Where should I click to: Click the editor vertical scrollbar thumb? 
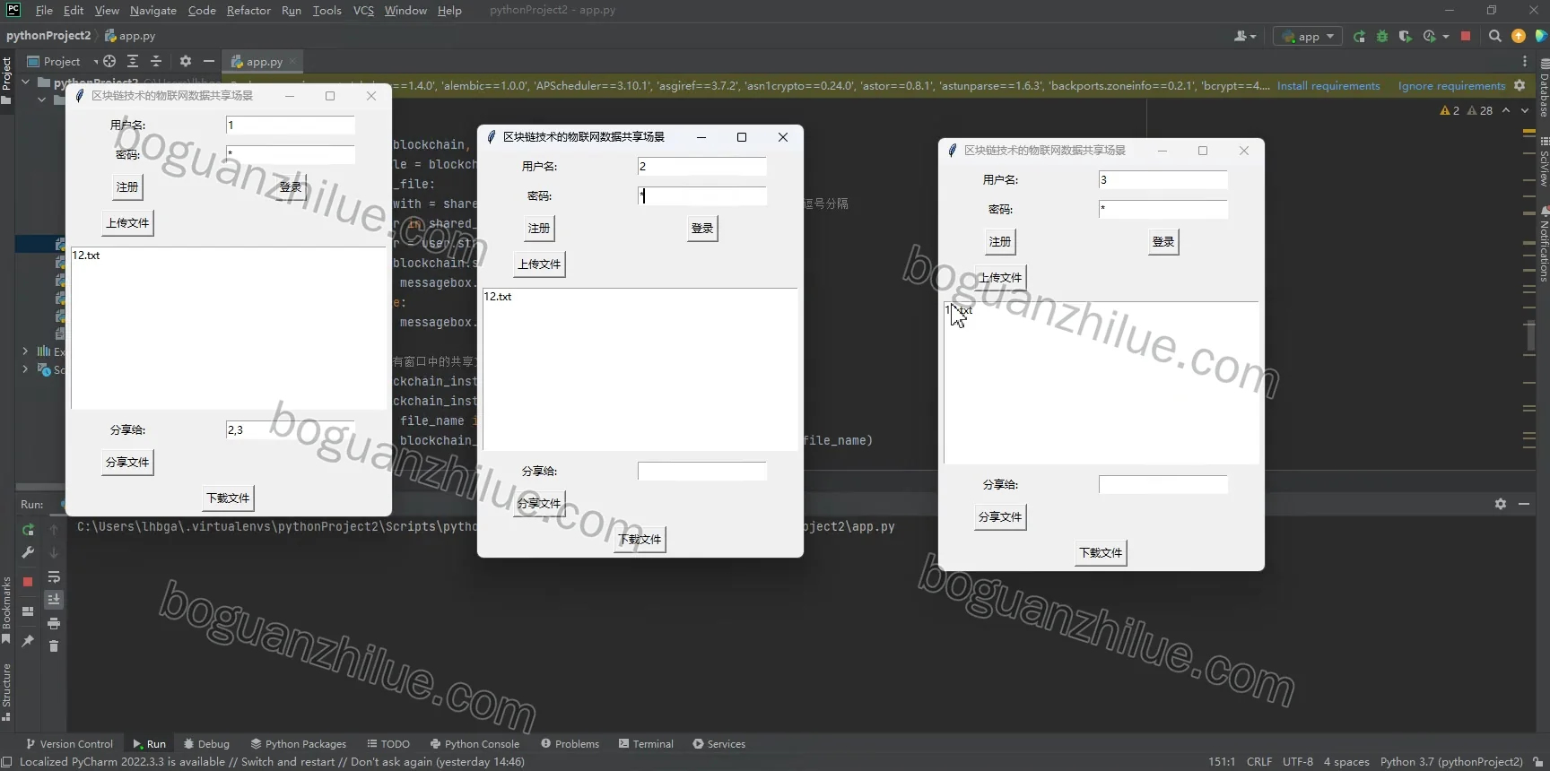[1530, 336]
